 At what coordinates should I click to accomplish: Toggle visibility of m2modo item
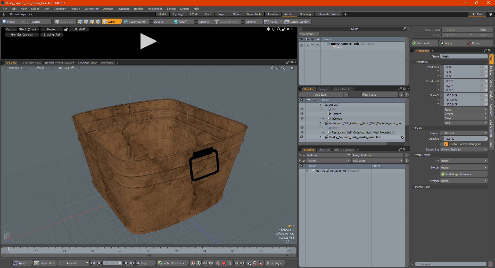tap(302, 118)
